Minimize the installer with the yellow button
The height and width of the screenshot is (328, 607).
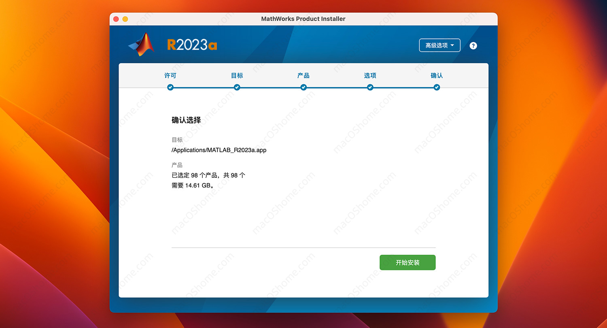(125, 19)
